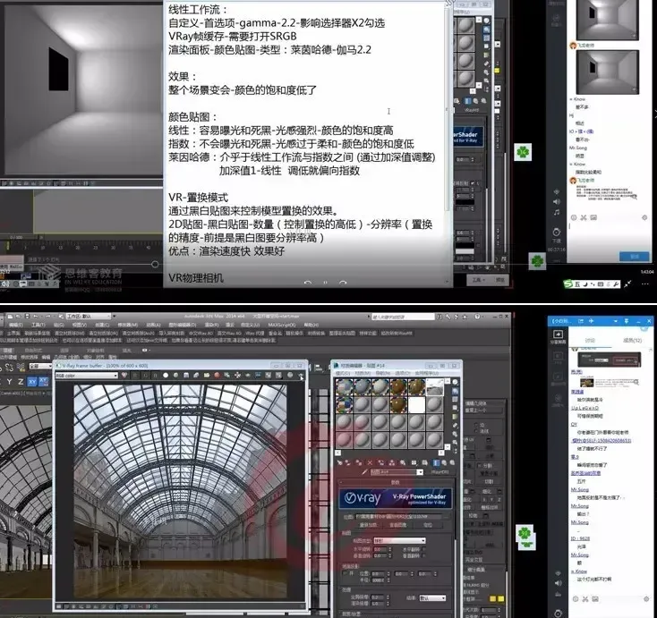This screenshot has width=657, height=618.
Task: Click the red X reset map icon
Action: [x=370, y=462]
